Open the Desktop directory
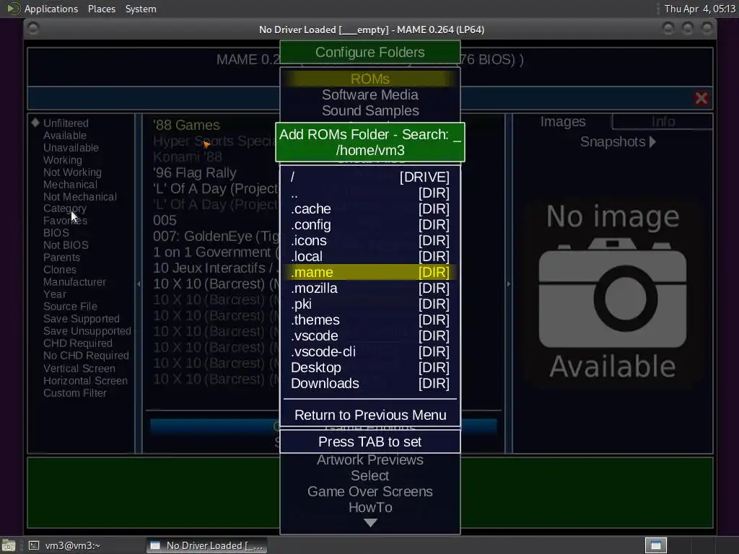This screenshot has width=739, height=554. click(370, 367)
